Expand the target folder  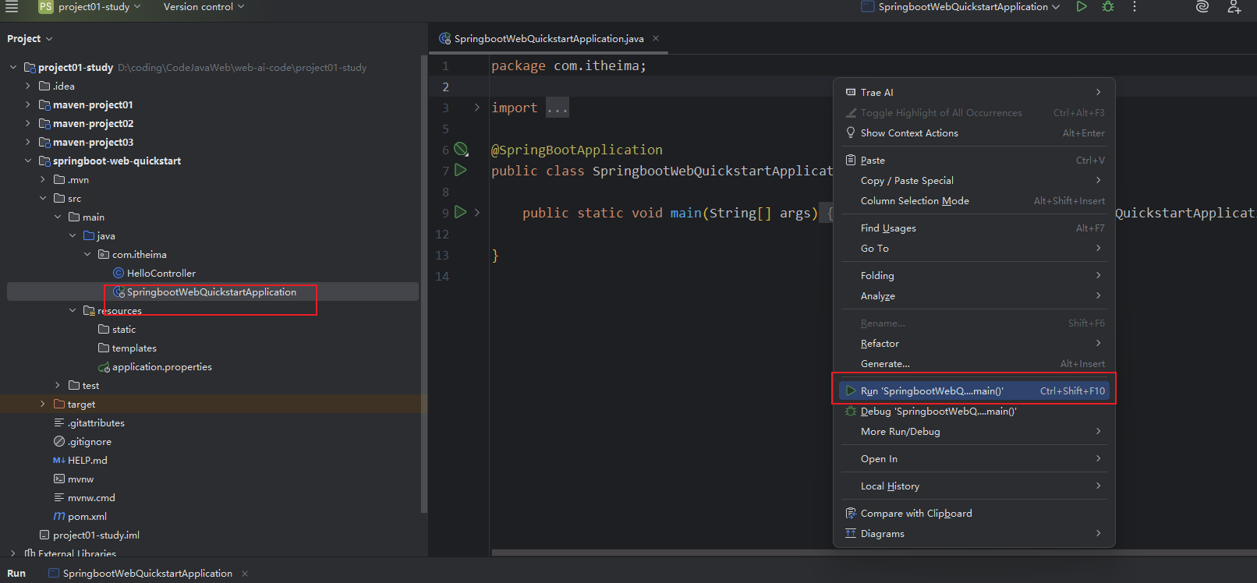pos(43,405)
